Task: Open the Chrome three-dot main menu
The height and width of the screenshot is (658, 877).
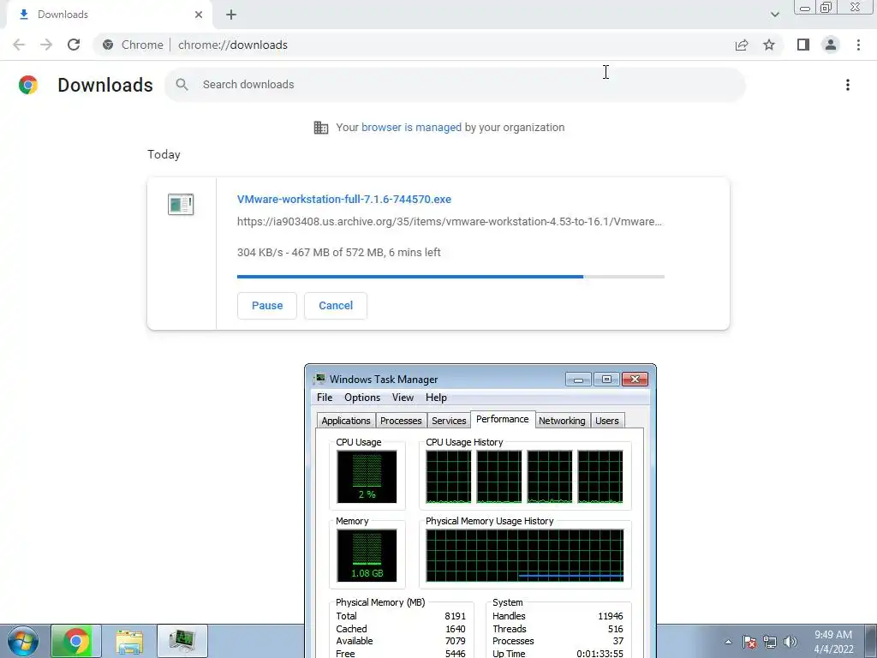Action: click(858, 45)
